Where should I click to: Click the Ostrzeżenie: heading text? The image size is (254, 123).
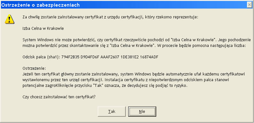(34, 69)
